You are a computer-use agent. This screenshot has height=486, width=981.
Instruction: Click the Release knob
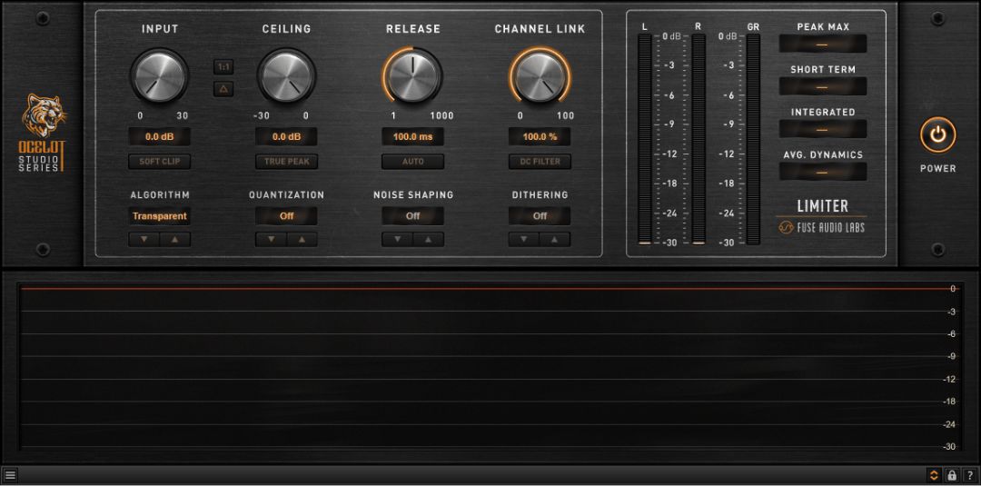click(x=413, y=76)
